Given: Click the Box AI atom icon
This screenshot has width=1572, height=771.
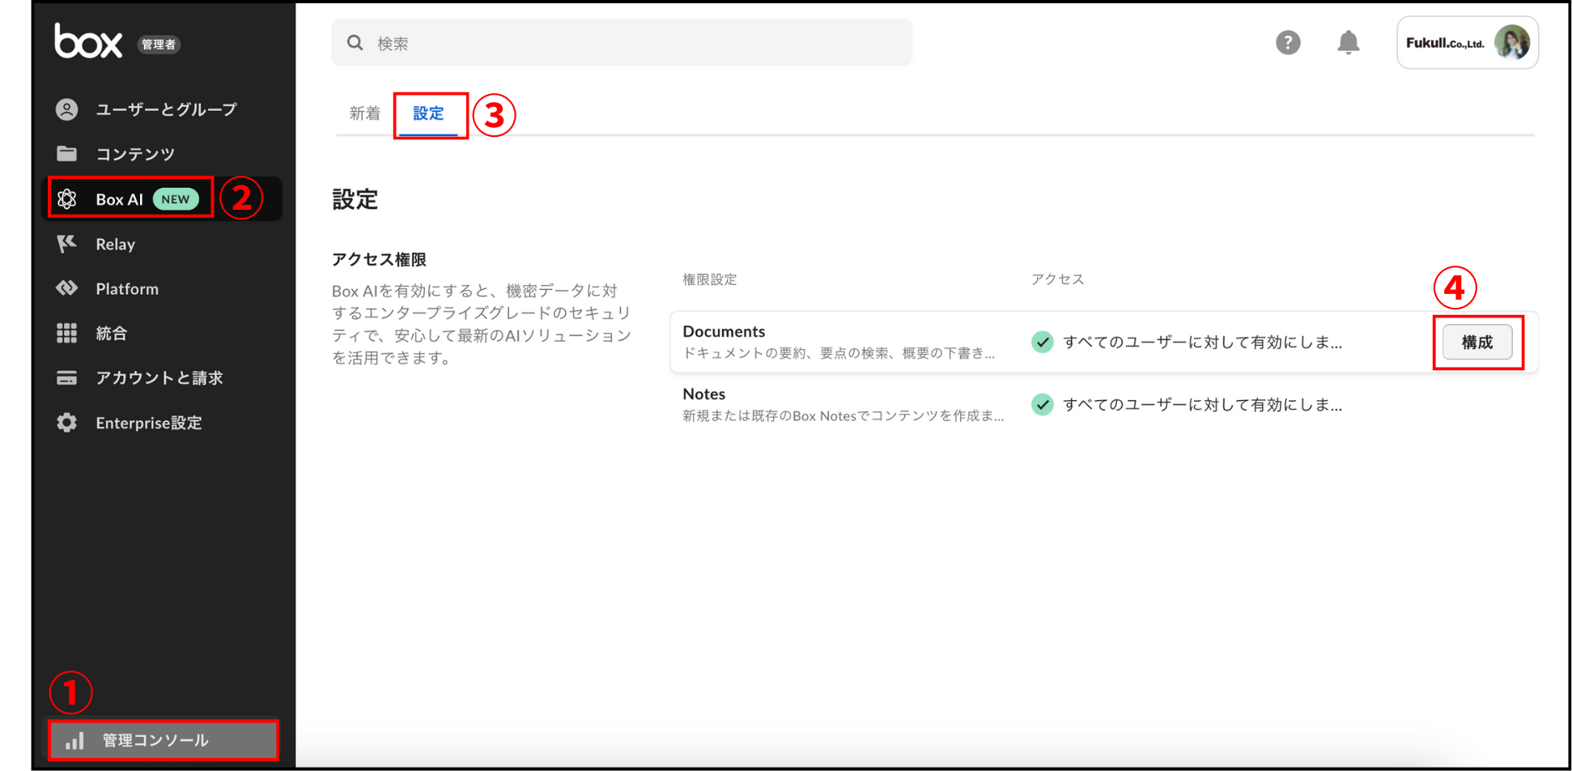Looking at the screenshot, I should 67,198.
